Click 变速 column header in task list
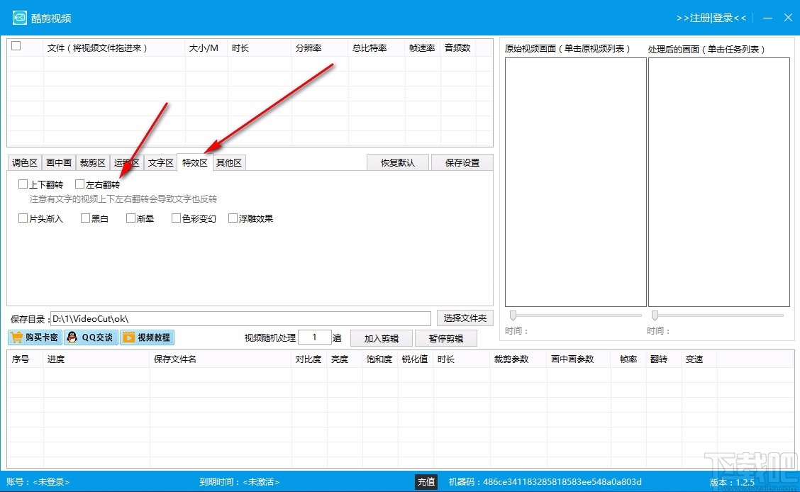800x492 pixels. [699, 359]
